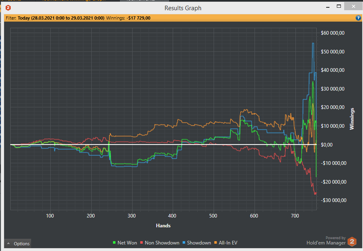Image resolution: width=363 pixels, height=251 pixels.
Task: Click the '500' hands axis label
Action: (213, 216)
